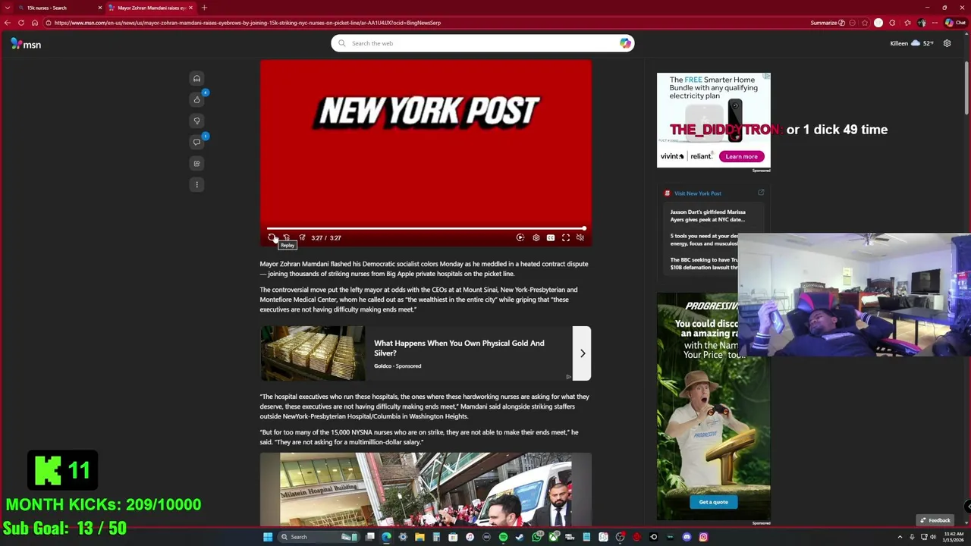This screenshot has height=546, width=971.
Task: Click the address bar URL
Action: click(247, 23)
